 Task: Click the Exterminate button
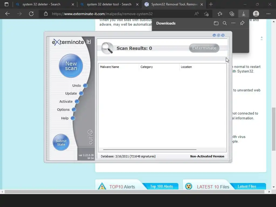204,48
